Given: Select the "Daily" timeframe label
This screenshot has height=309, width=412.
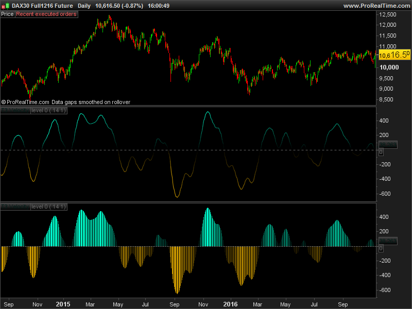Looking at the screenshot, I should (x=84, y=6).
